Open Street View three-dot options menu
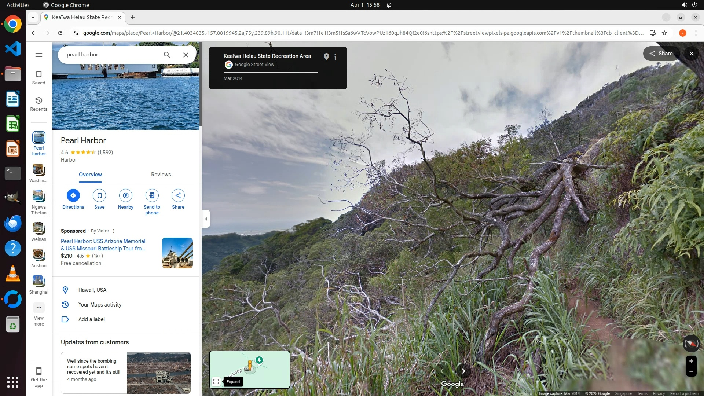This screenshot has width=704, height=396. (x=335, y=57)
